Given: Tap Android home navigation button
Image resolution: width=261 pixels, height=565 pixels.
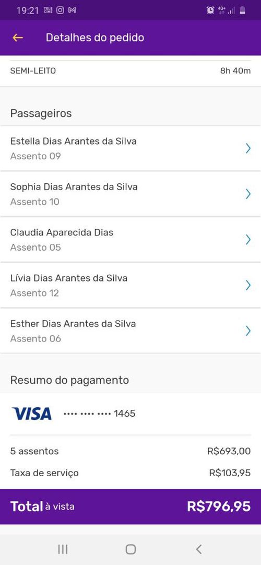Looking at the screenshot, I should (x=130, y=549).
